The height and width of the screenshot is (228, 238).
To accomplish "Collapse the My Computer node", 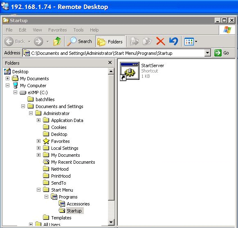I will [7, 86].
